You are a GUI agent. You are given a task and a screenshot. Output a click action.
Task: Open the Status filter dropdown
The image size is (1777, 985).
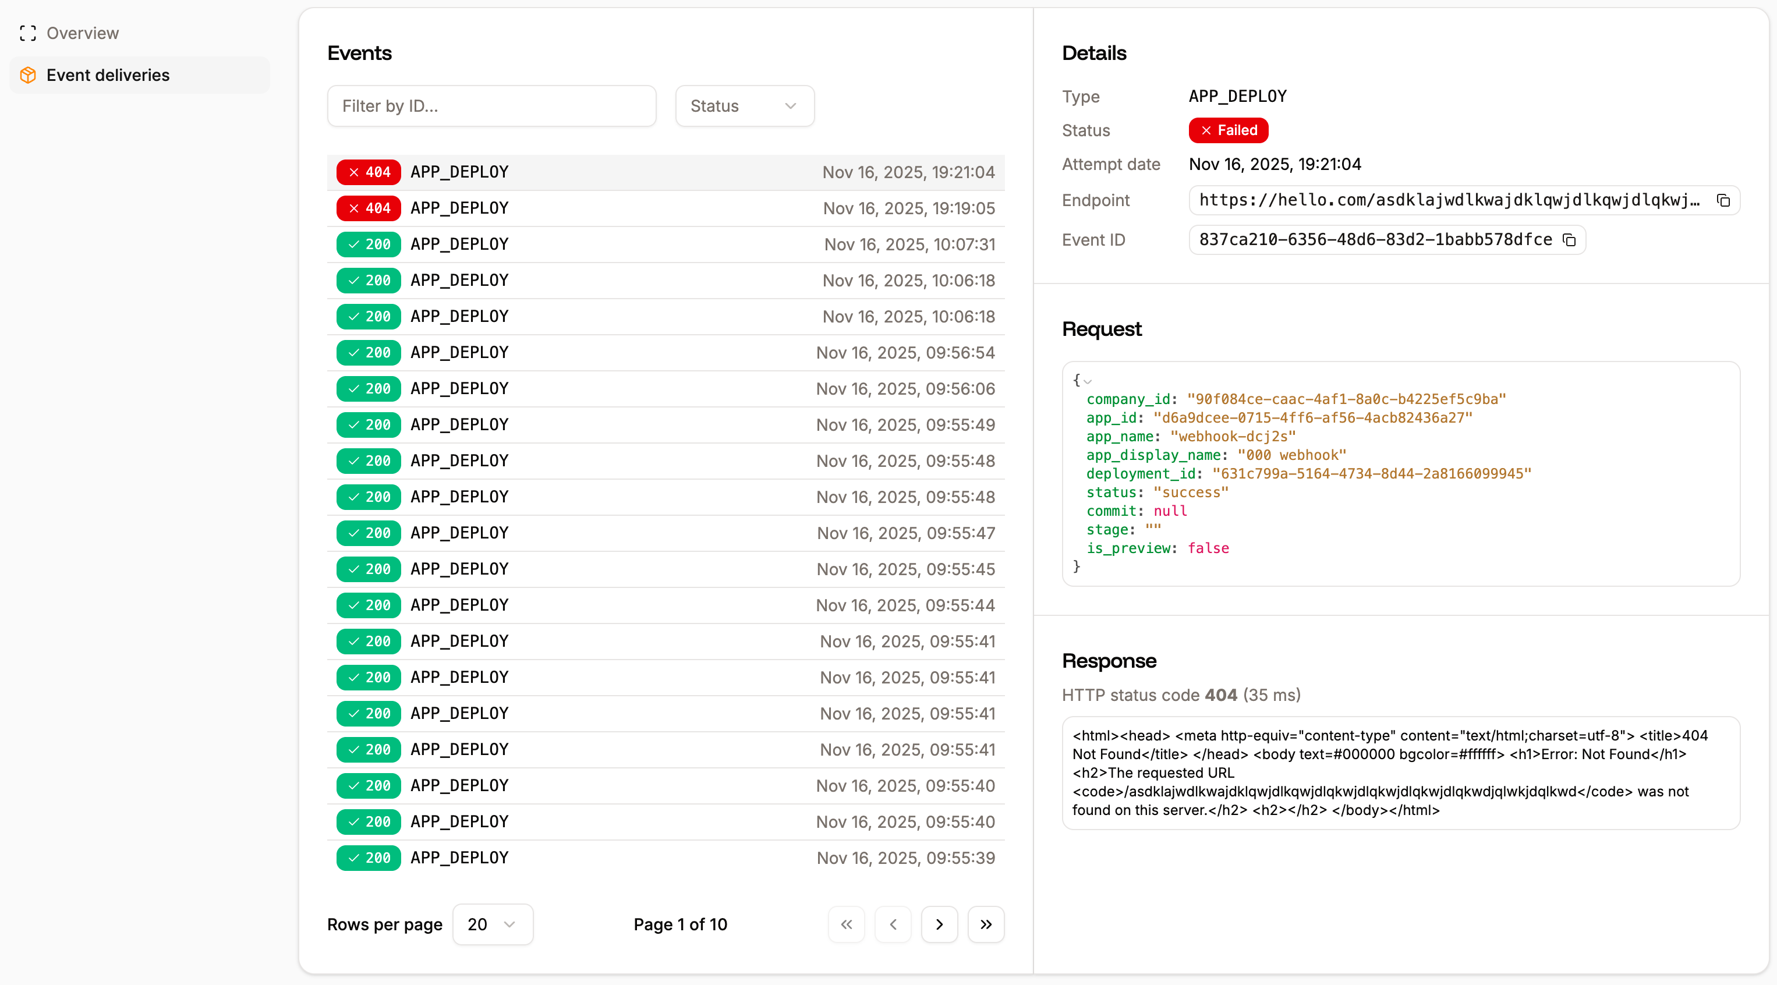pyautogui.click(x=744, y=105)
